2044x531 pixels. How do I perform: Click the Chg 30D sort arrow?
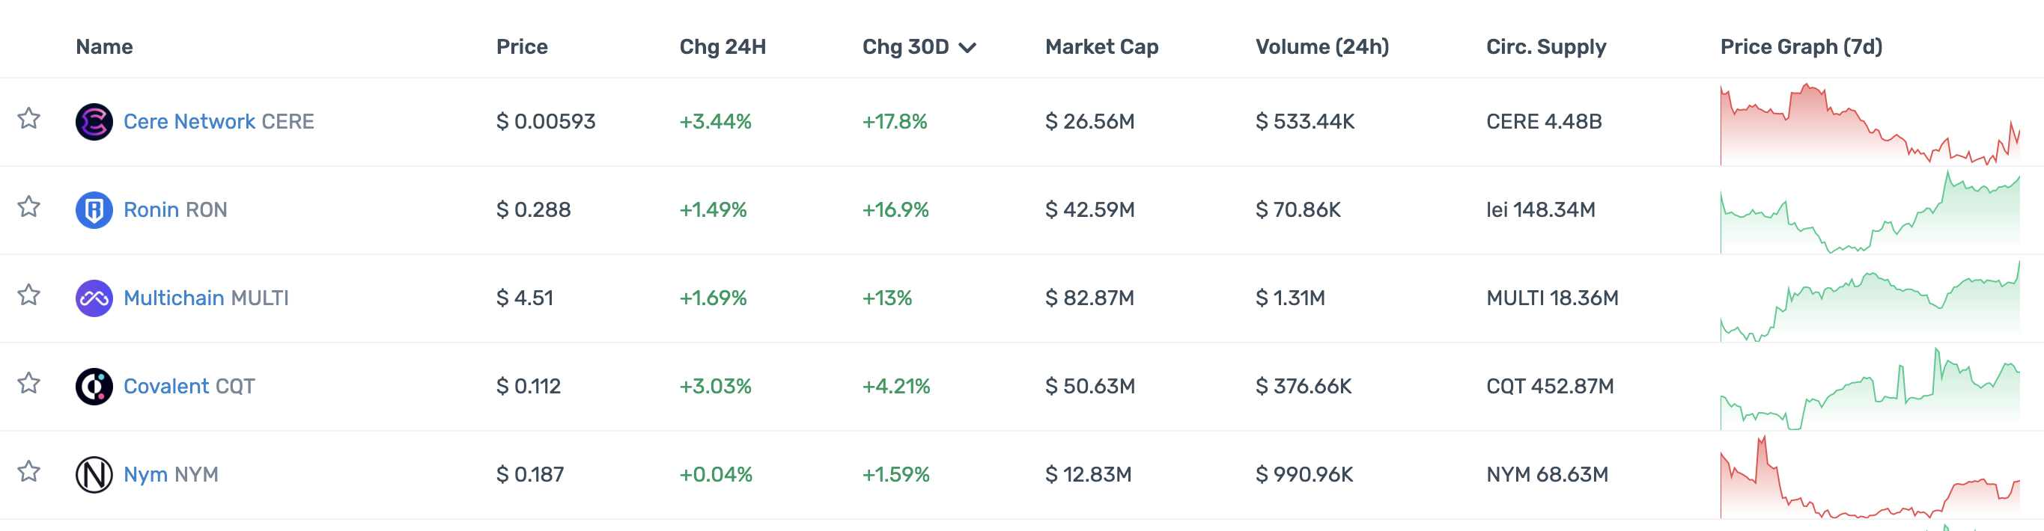tap(967, 48)
